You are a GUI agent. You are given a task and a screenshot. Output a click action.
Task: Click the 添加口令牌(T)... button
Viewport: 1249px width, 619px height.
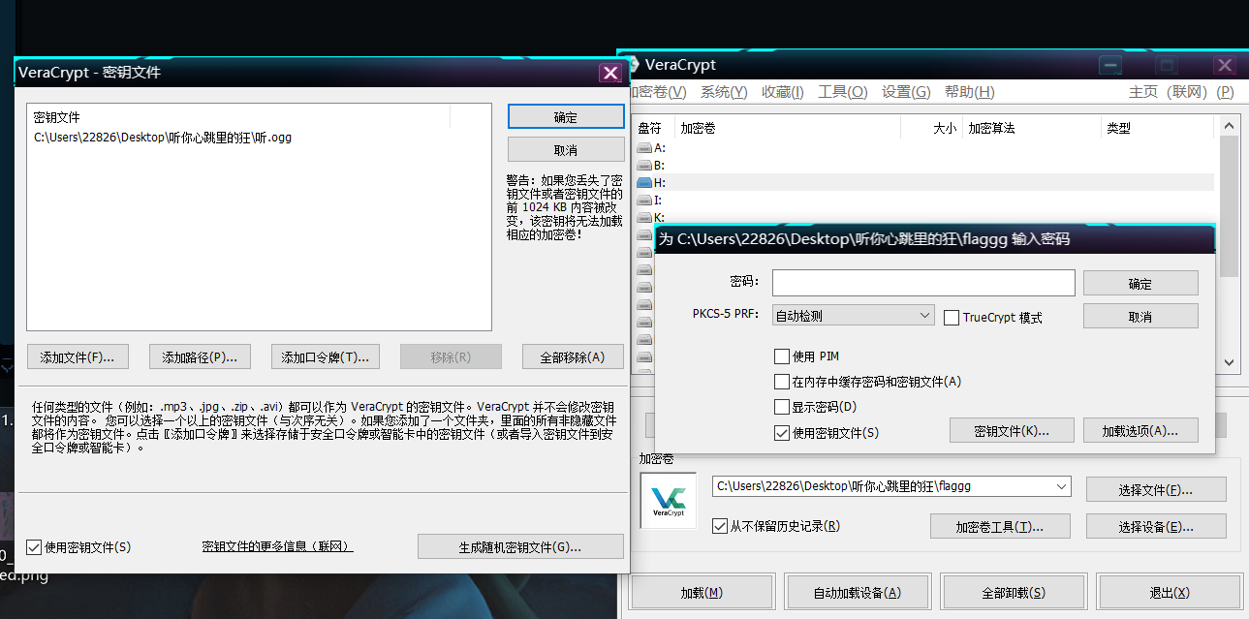[325, 356]
